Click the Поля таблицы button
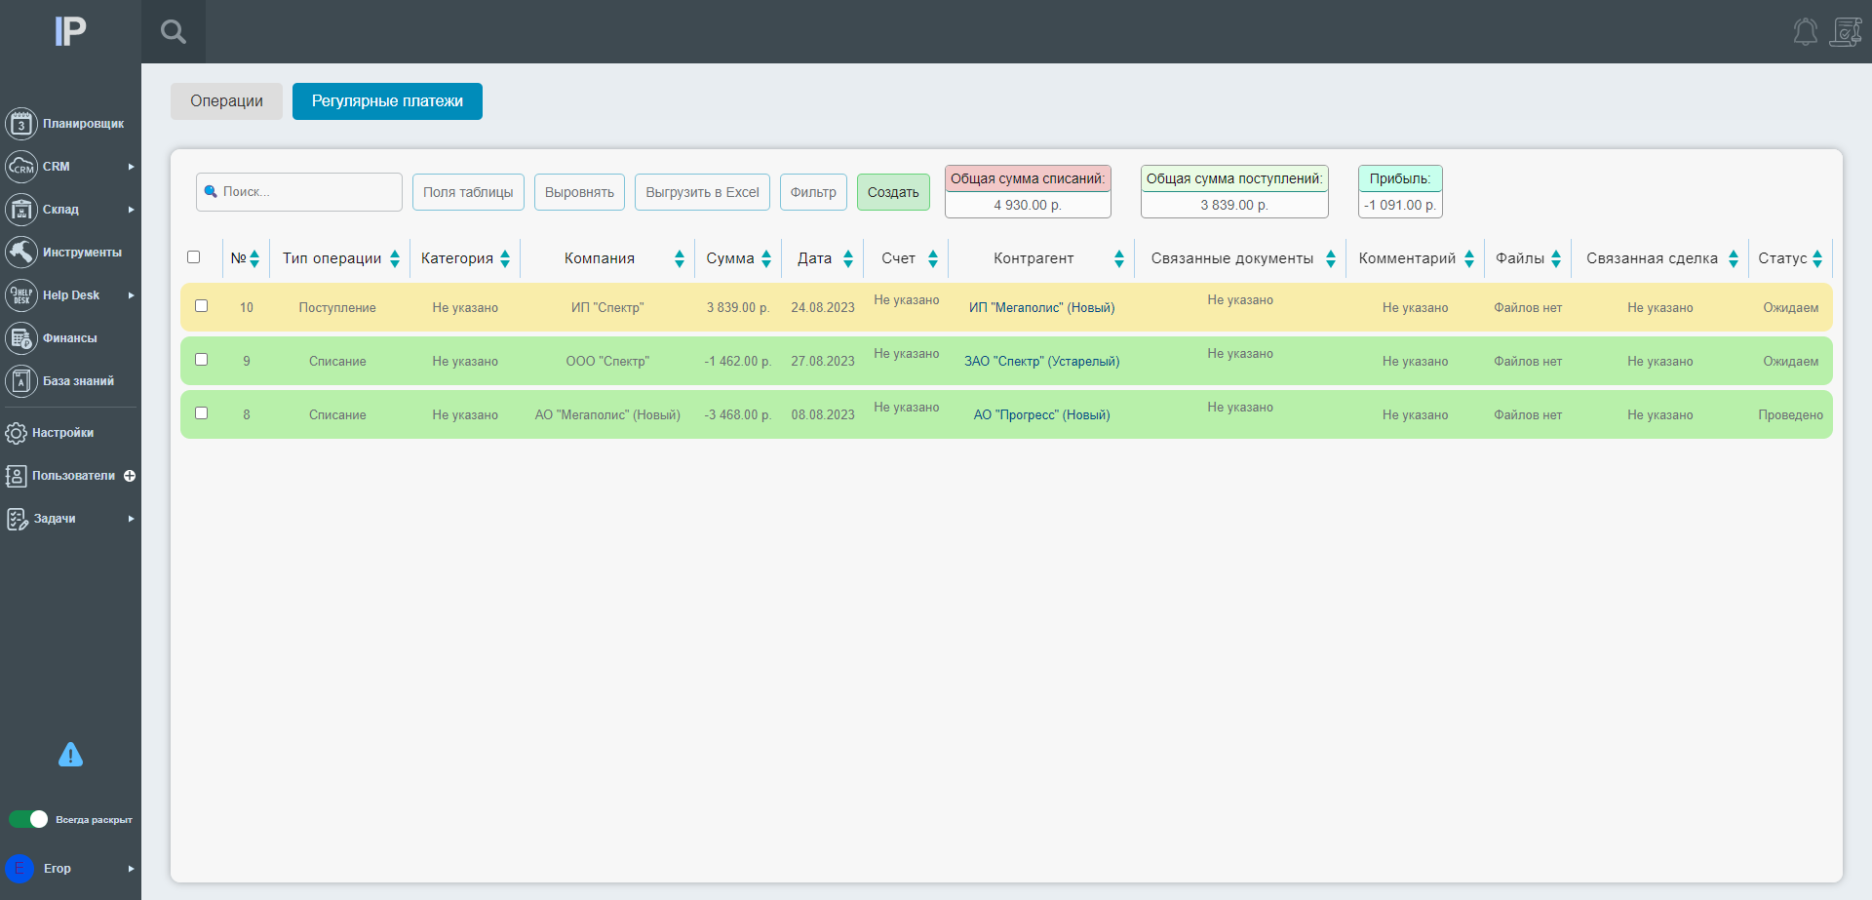Viewport: 1872px width, 900px height. click(468, 192)
